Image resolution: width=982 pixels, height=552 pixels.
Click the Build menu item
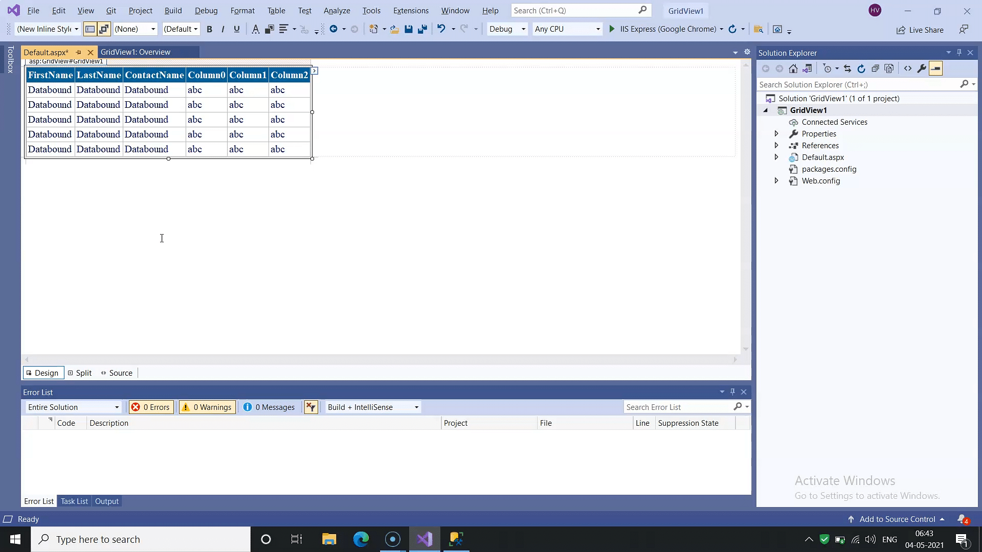pyautogui.click(x=173, y=10)
